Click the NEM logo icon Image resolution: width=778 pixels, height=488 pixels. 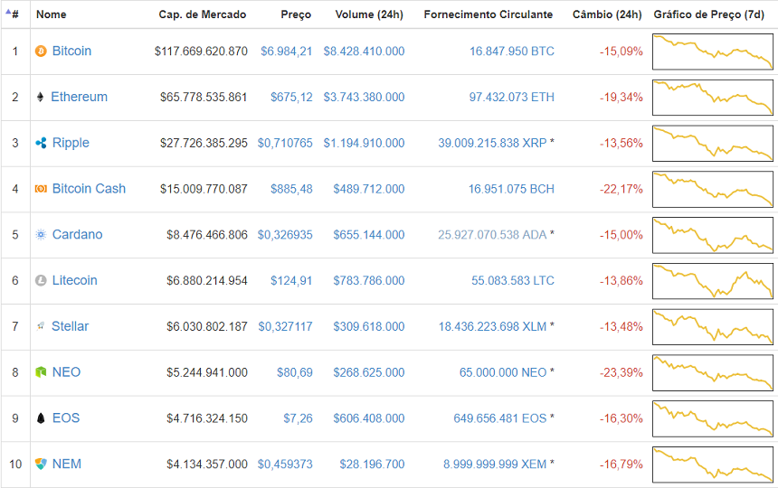41,465
